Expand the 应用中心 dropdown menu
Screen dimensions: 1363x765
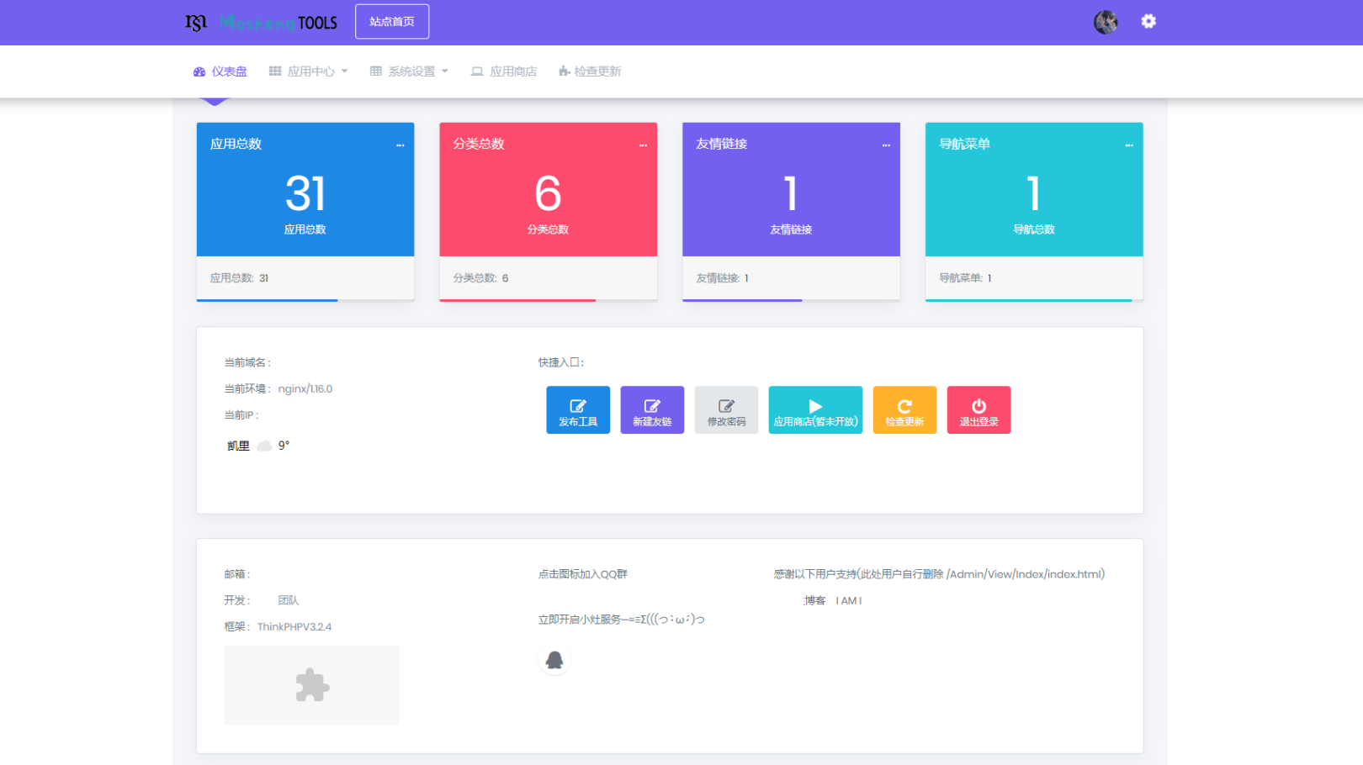(309, 71)
